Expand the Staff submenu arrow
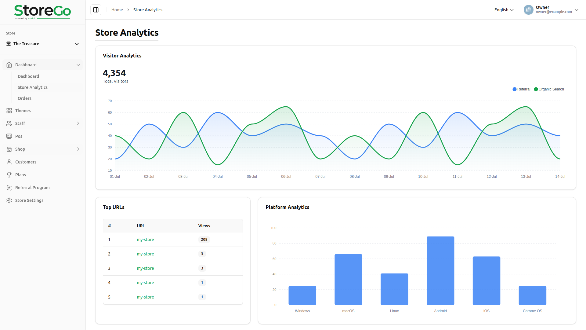Image resolution: width=586 pixels, height=330 pixels. 78,123
